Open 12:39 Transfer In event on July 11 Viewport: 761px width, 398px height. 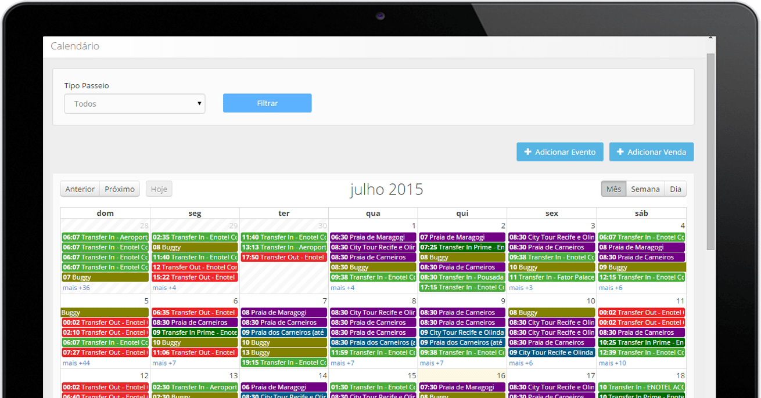(641, 353)
